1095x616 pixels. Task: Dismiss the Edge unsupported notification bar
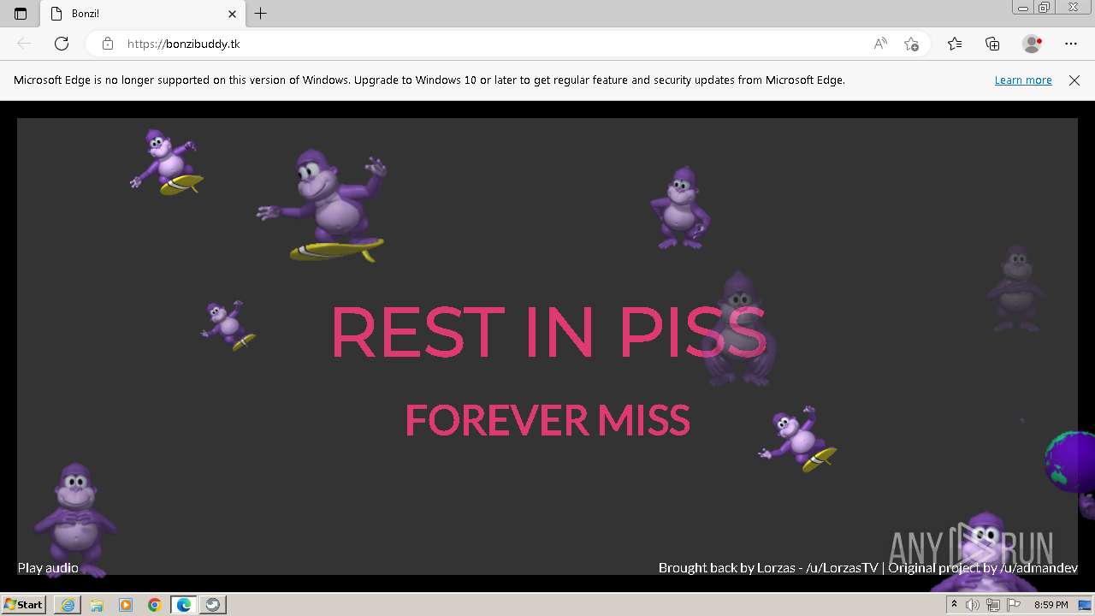1074,80
